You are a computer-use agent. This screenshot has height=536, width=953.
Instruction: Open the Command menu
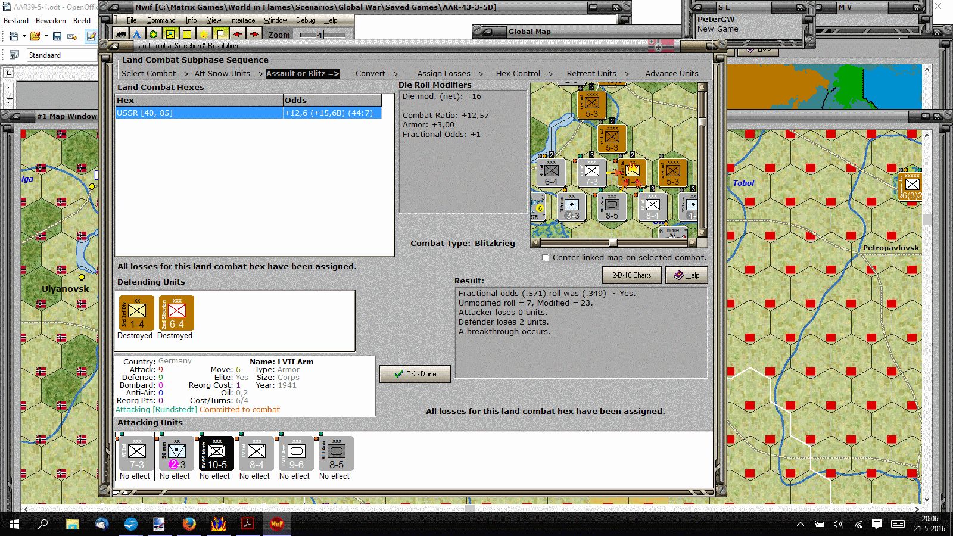point(161,20)
